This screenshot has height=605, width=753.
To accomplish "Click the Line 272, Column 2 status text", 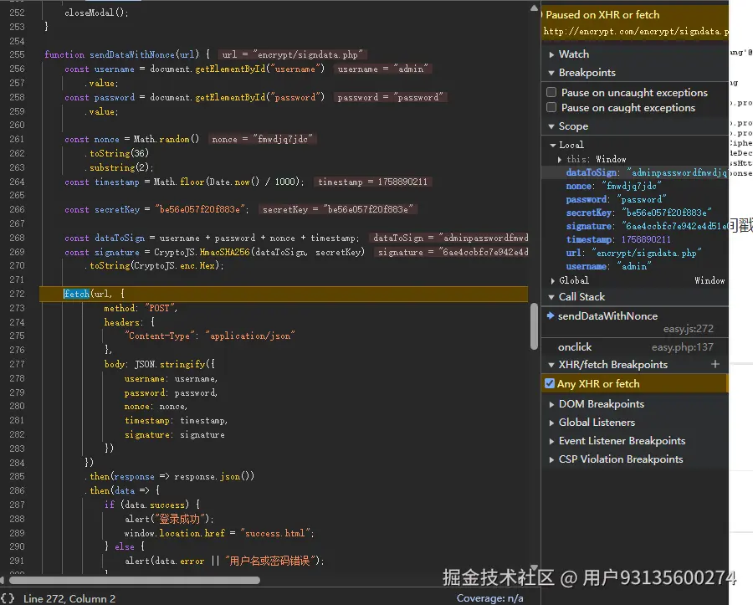I will click(x=69, y=599).
